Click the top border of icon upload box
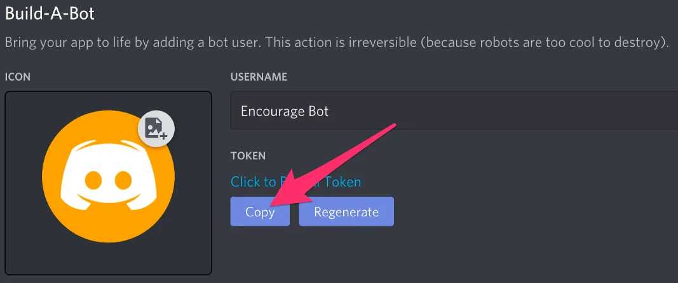 tap(108, 92)
